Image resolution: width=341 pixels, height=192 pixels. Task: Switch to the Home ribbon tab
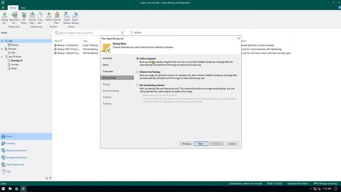point(13,7)
